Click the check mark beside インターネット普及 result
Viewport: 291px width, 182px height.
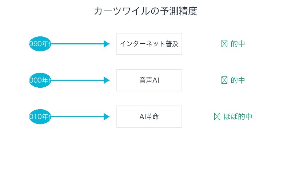pyautogui.click(x=224, y=44)
